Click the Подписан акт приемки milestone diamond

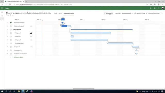coord(137,54)
